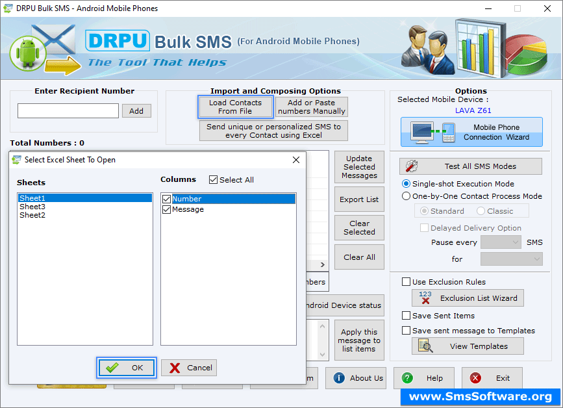Click the green question mark Help icon
Viewport: 563px width, 408px height.
(x=407, y=378)
